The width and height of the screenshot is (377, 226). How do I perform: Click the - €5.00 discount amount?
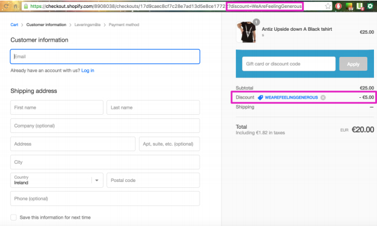[x=367, y=97]
